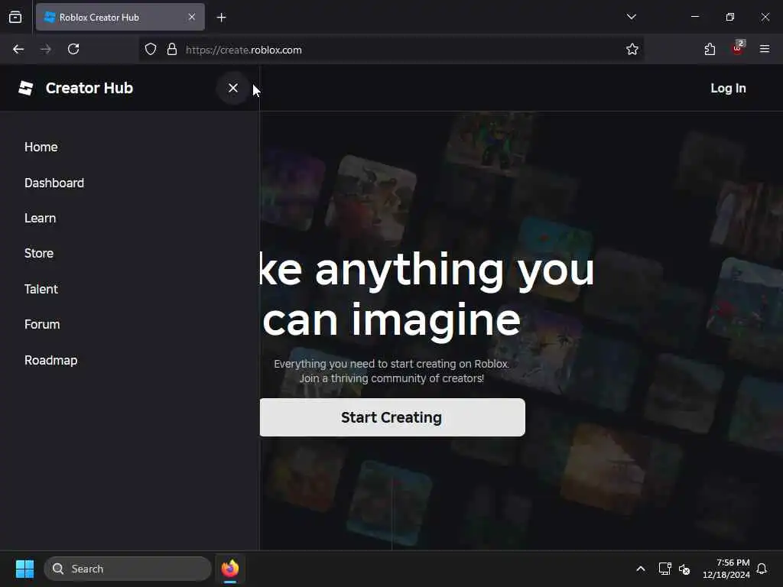Viewport: 783px width, 587px height.
Task: Click the Creator Hub title text
Action: [x=89, y=88]
